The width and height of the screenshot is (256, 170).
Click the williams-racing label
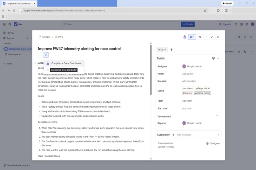202,93
